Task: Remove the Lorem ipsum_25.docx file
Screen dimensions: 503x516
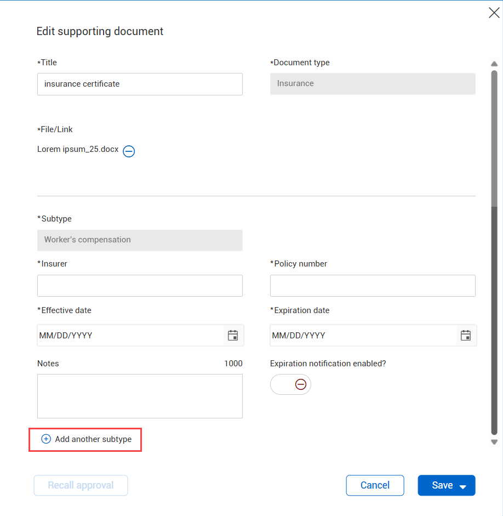Action: click(x=129, y=151)
